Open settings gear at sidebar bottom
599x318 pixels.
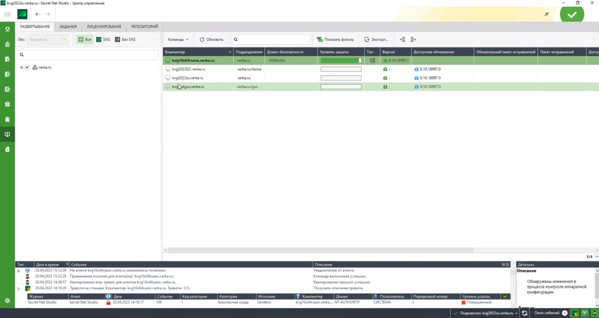click(7, 301)
